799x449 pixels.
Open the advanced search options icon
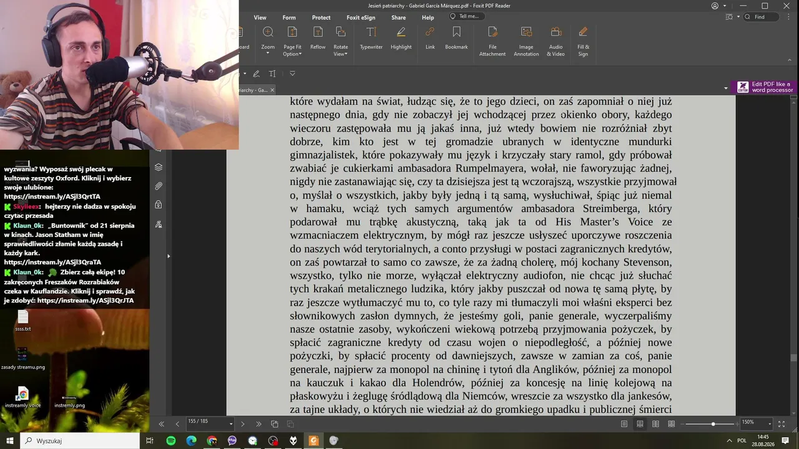[728, 17]
